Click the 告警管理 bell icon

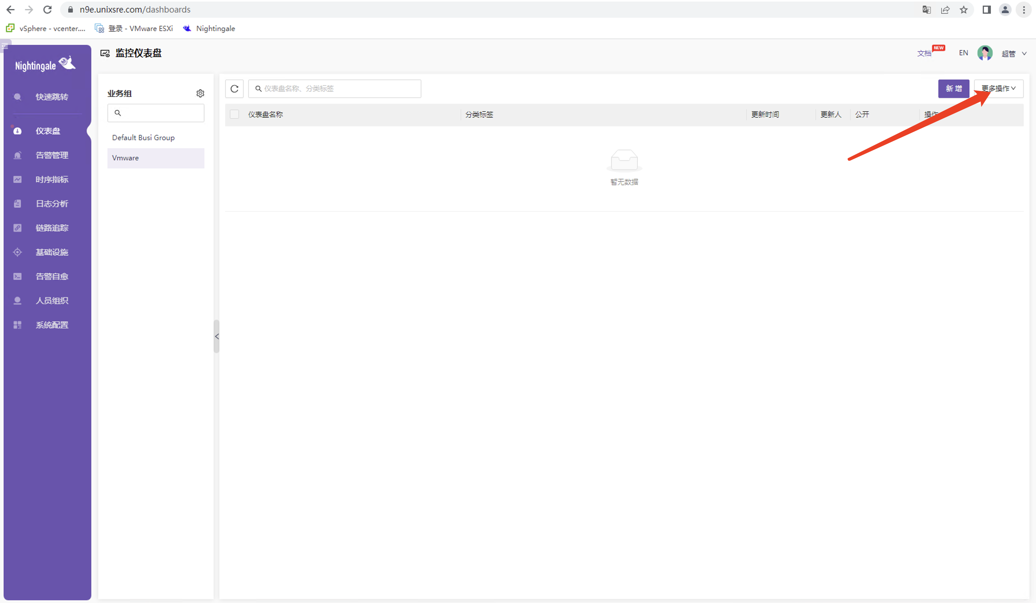[x=17, y=155]
